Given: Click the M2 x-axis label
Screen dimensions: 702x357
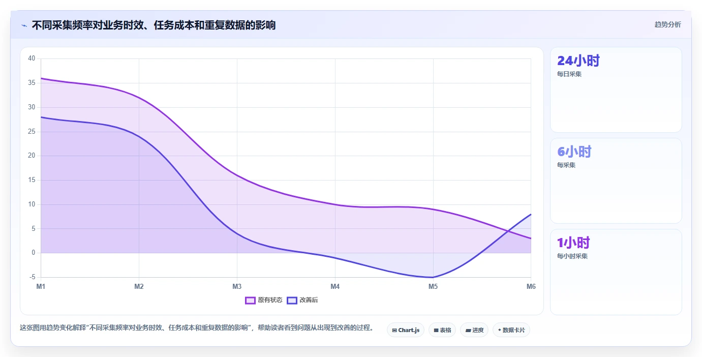Looking at the screenshot, I should (x=139, y=286).
